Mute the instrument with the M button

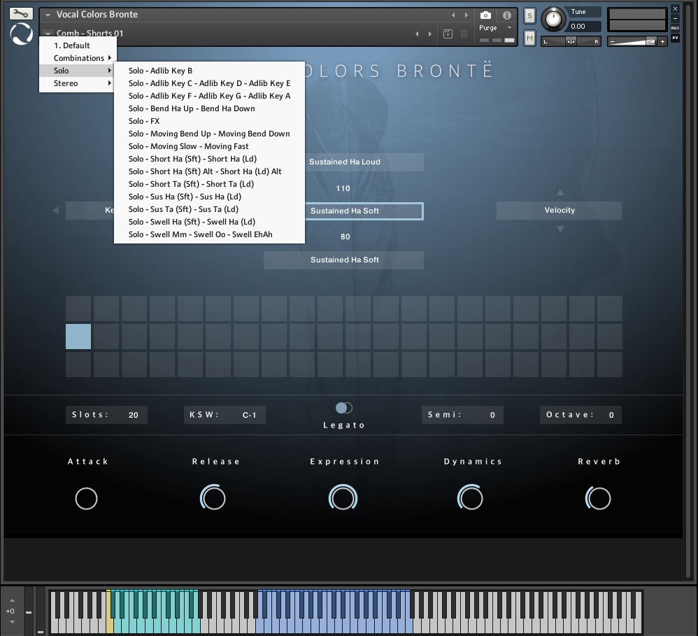[x=529, y=38]
